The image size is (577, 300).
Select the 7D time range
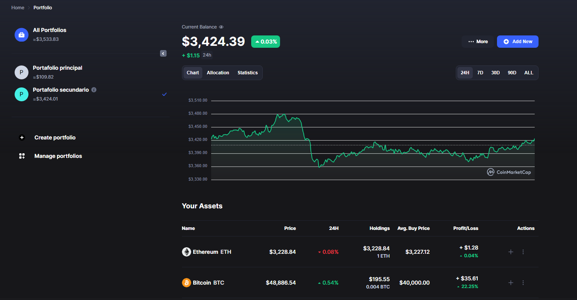pos(480,73)
